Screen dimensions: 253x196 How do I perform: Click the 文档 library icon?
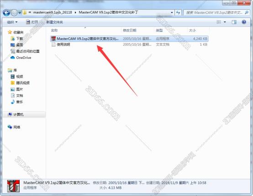coord(13,96)
